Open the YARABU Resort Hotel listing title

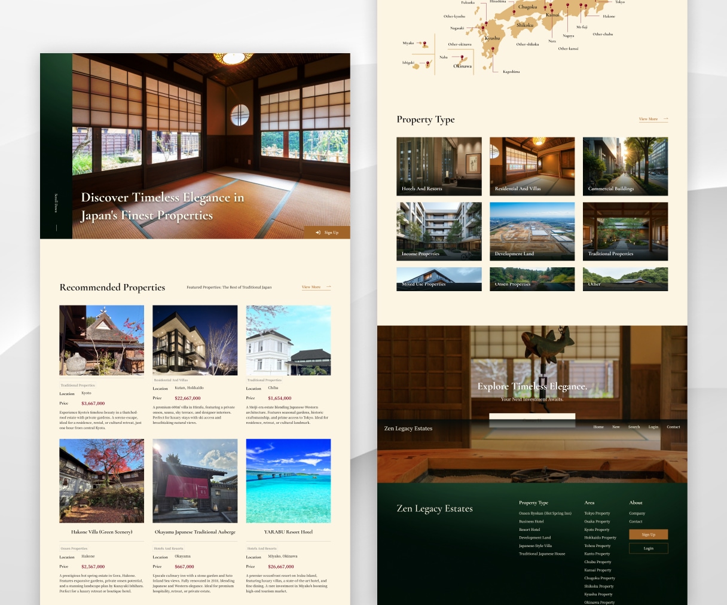point(288,532)
